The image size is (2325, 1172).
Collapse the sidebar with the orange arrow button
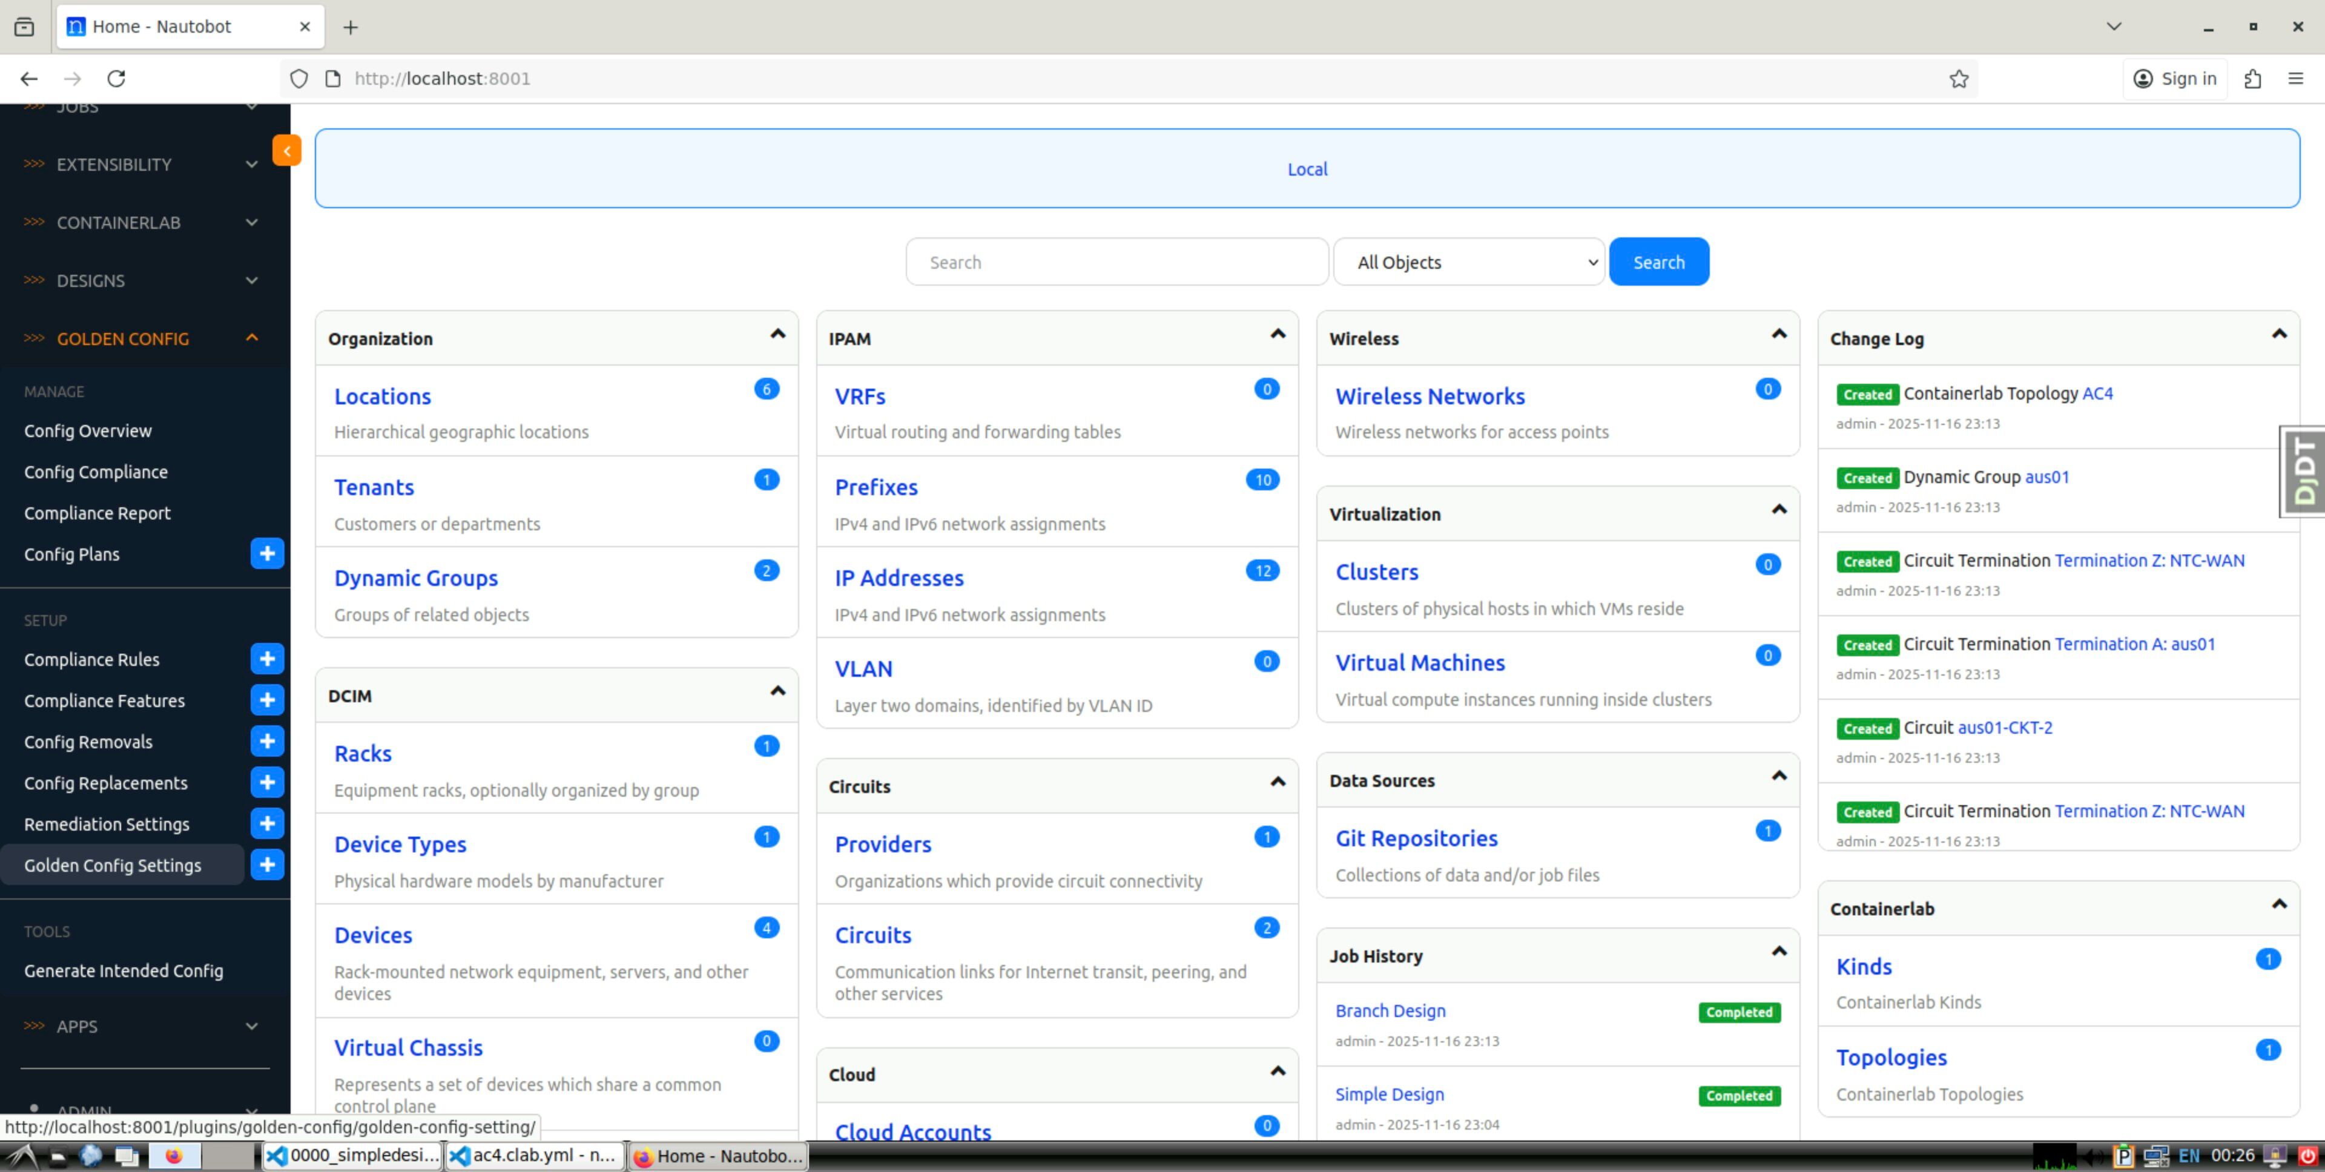286,151
